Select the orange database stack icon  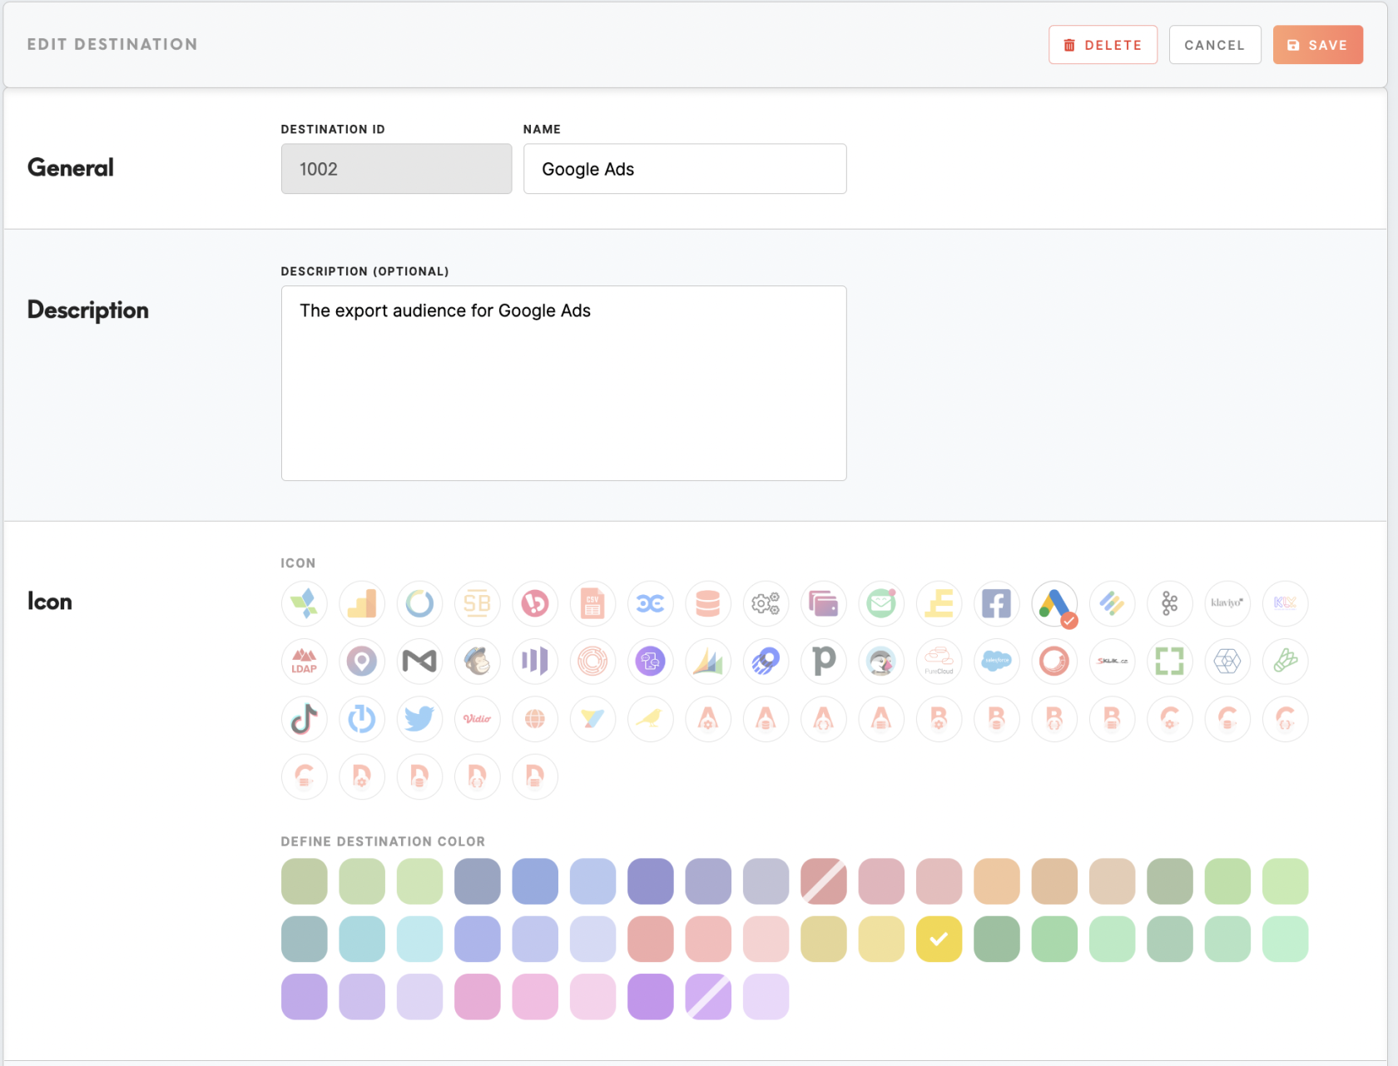(708, 603)
